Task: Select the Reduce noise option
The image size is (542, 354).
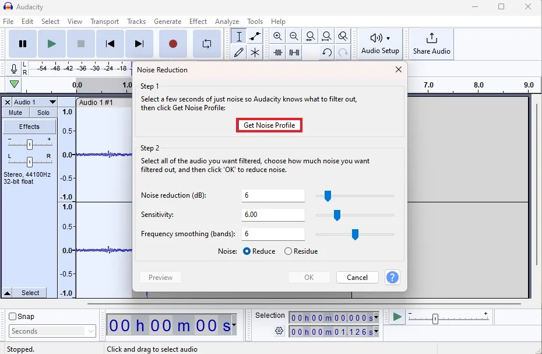Action: click(247, 251)
